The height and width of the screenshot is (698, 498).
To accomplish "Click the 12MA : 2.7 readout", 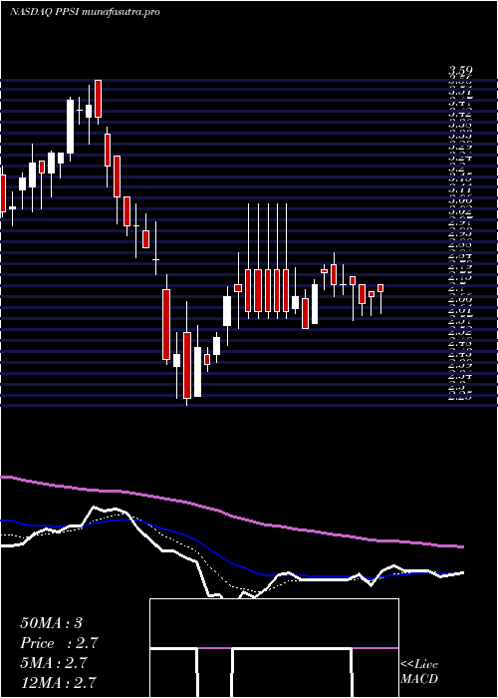I will click(x=58, y=683).
